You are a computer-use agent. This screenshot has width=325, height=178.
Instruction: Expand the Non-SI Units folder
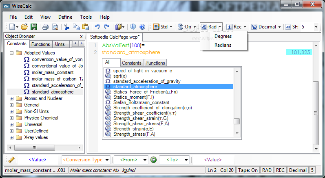click(11, 111)
